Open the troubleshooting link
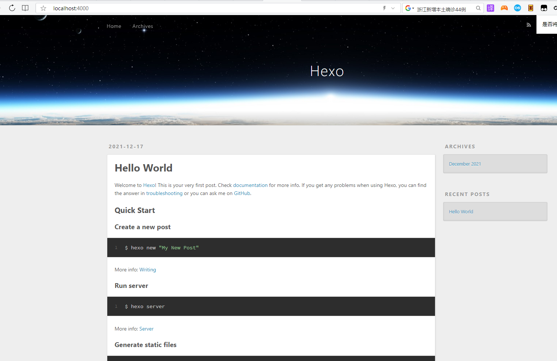The width and height of the screenshot is (557, 361). [x=164, y=193]
